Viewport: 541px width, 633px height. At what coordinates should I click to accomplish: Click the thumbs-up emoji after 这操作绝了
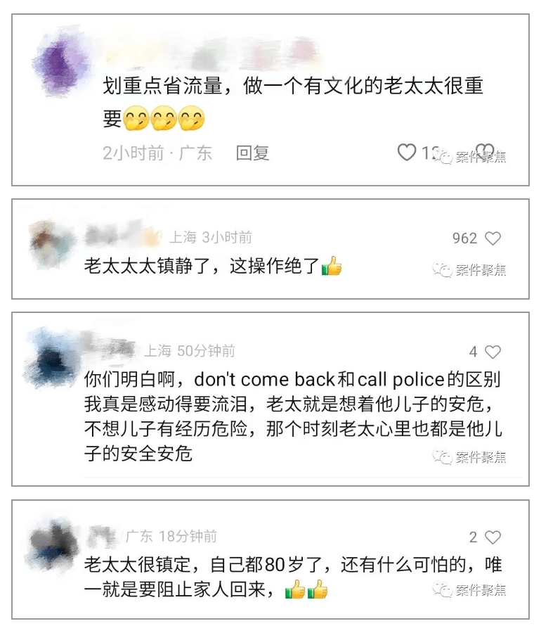[x=332, y=266]
